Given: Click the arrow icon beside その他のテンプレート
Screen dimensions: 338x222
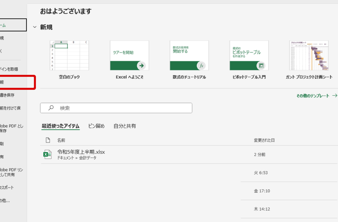Looking at the screenshot, I should (335, 96).
